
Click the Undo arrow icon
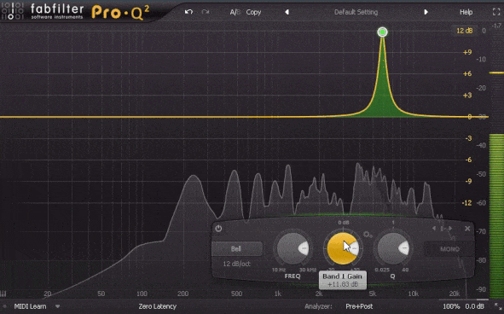[188, 12]
